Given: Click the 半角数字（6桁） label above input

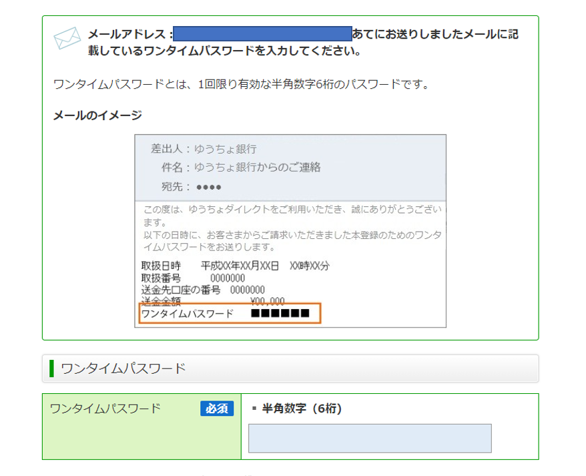Looking at the screenshot, I should (301, 409).
